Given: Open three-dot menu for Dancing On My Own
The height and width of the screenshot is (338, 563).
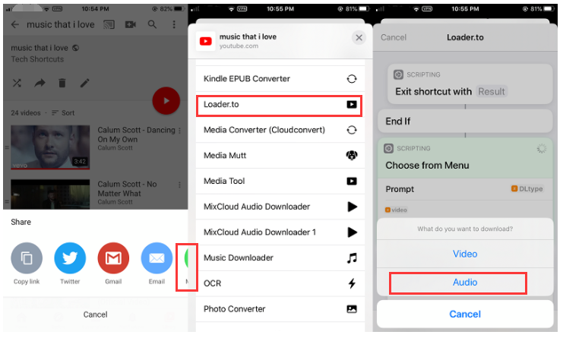Looking at the screenshot, I should tap(179, 131).
